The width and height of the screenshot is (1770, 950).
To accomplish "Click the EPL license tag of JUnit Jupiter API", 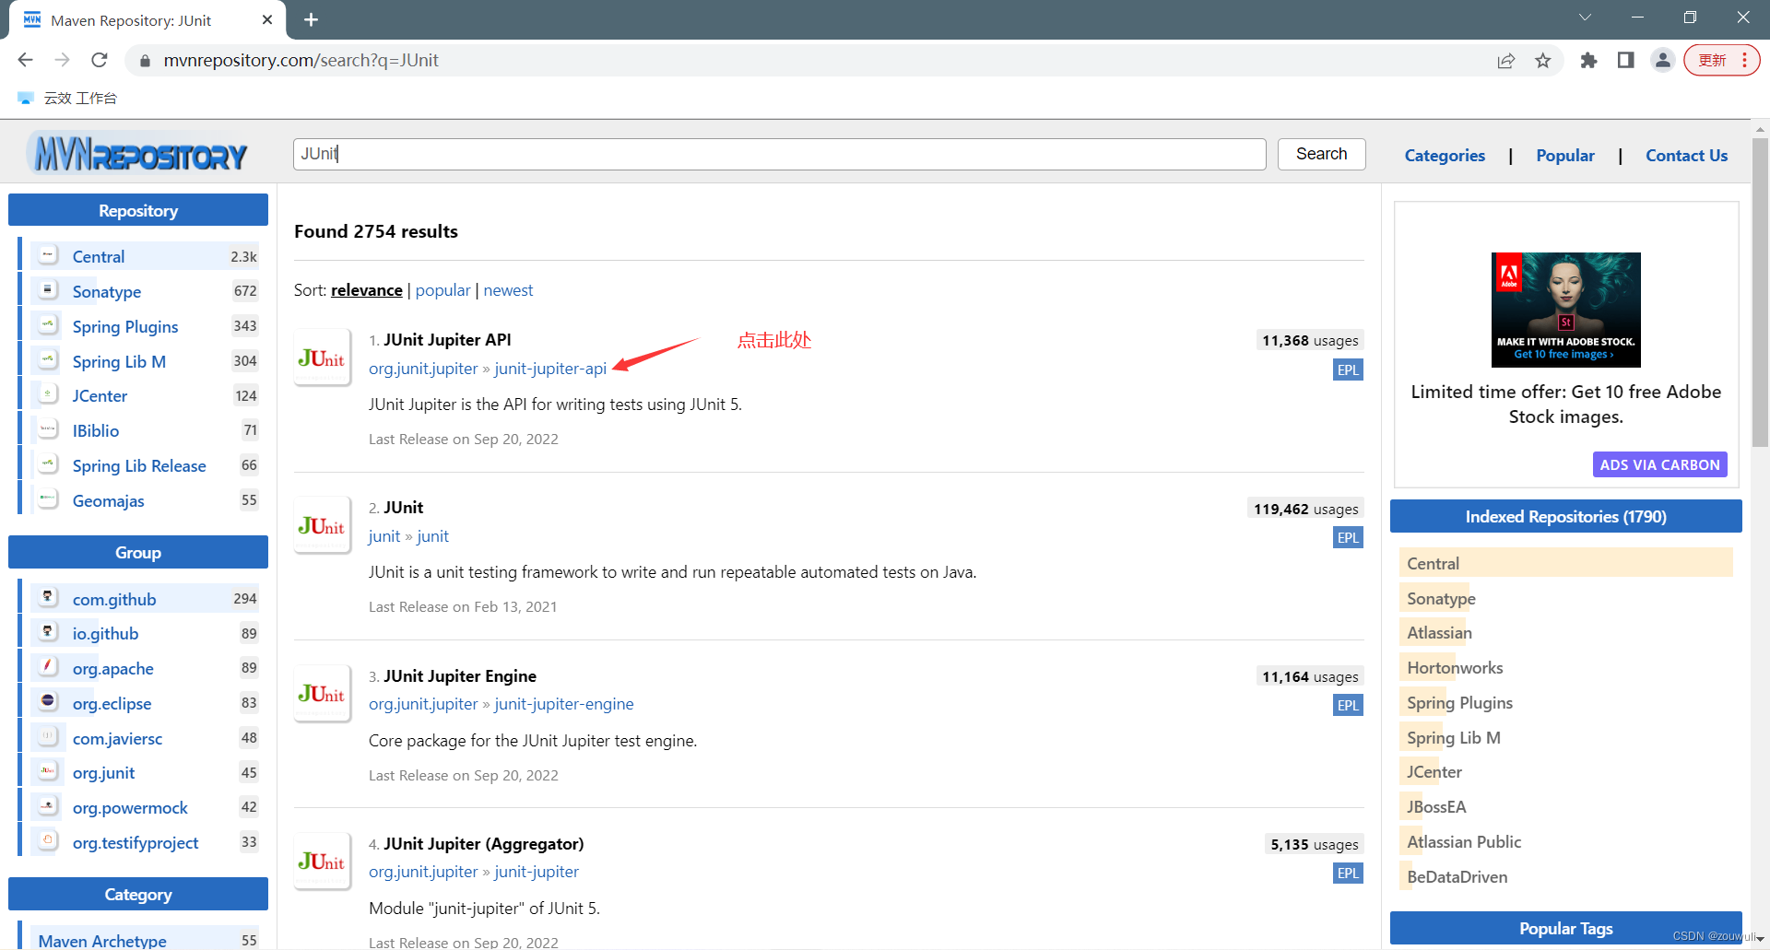I will click(x=1348, y=369).
